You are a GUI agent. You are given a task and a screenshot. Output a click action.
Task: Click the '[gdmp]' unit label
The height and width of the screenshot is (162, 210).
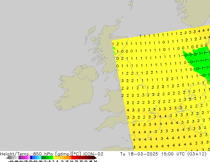[x=64, y=154]
